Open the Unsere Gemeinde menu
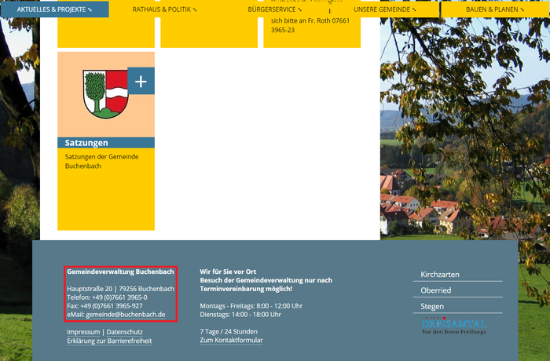Screen dimensions: 550x361 click(x=384, y=9)
